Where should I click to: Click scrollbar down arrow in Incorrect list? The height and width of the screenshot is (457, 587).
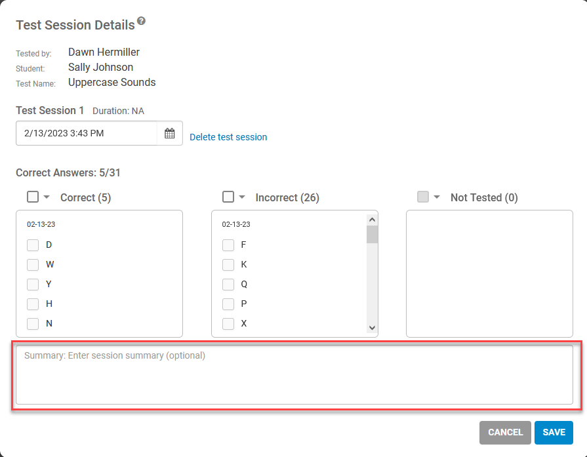click(372, 327)
